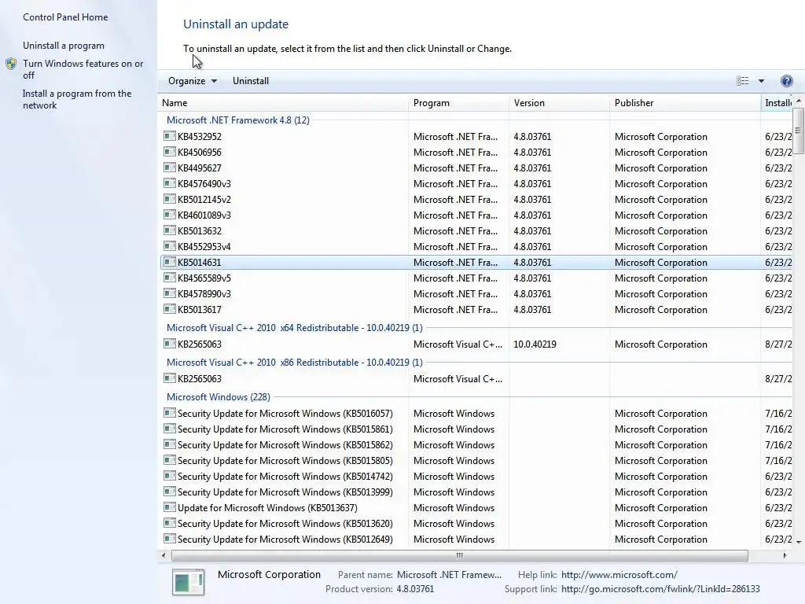805x604 pixels.
Task: Click the vertical scrollbar thumb
Action: point(798,131)
